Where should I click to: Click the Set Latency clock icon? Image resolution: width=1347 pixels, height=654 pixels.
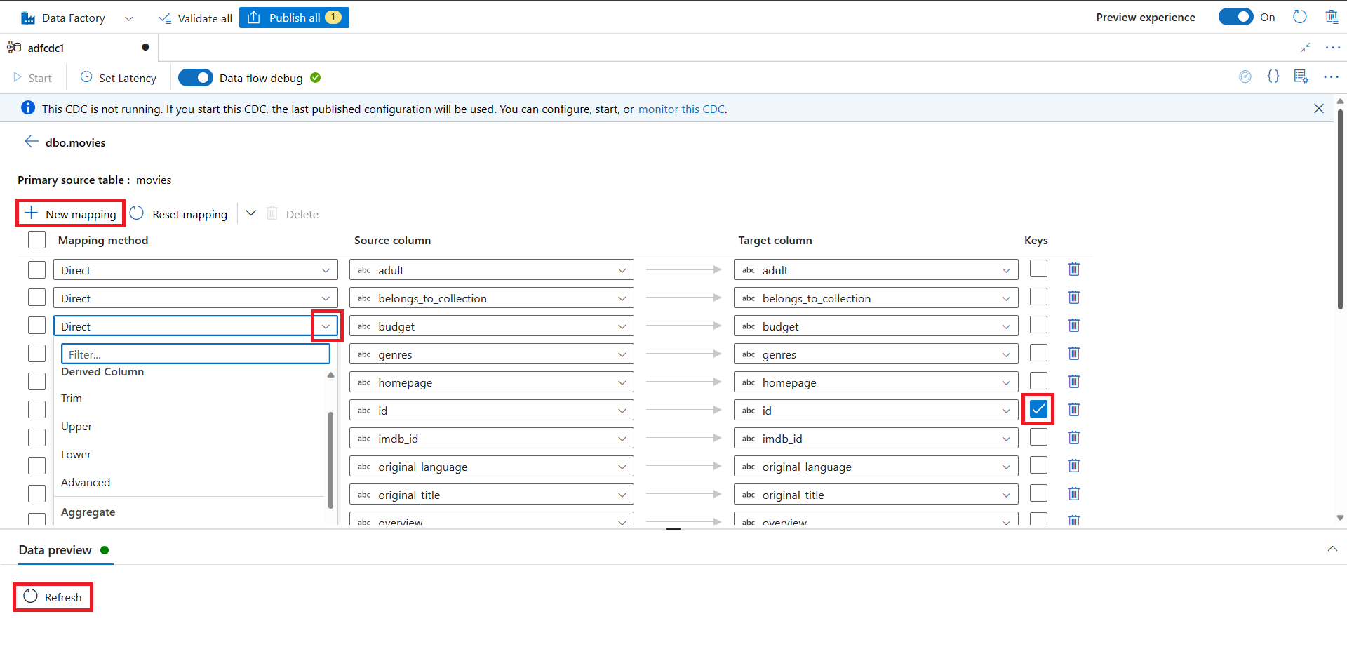(86, 77)
